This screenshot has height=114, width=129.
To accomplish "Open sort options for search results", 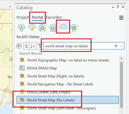I will click(33, 46).
